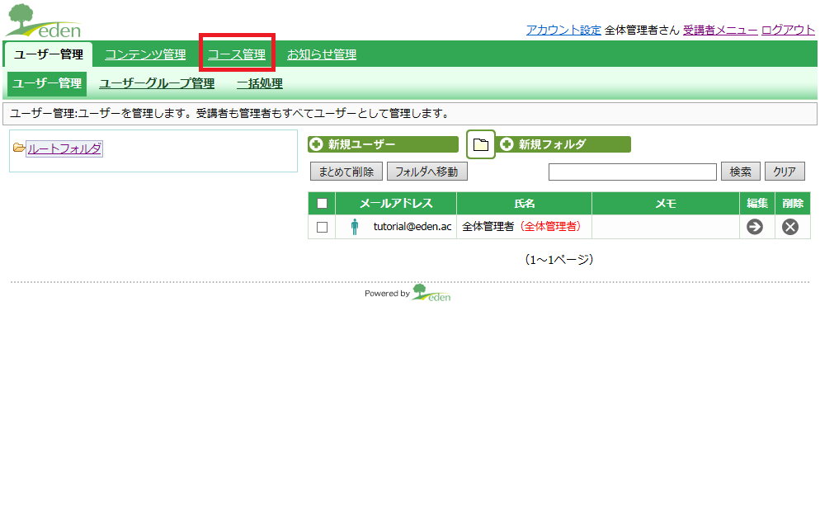Click the 全体管理者 name cell
This screenshot has height=518, width=820.
[x=524, y=227]
